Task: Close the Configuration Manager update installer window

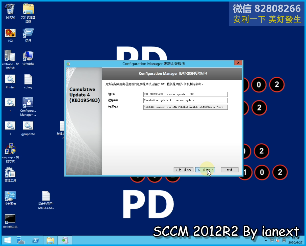Action: [x=238, y=63]
